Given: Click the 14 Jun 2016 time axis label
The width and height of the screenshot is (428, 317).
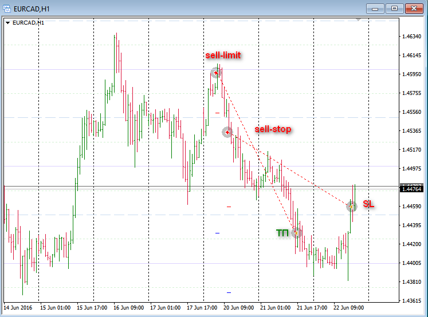Looking at the screenshot, I should (18, 308).
